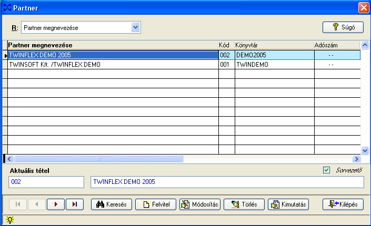Go to the first record
This screenshot has height=226, width=371.
18,204
